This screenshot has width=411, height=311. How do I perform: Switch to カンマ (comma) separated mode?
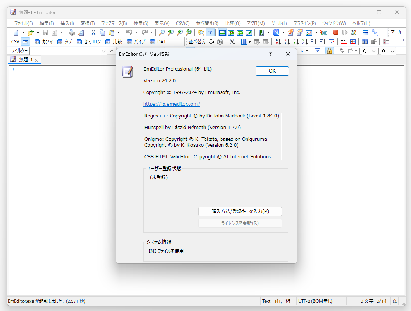point(44,41)
